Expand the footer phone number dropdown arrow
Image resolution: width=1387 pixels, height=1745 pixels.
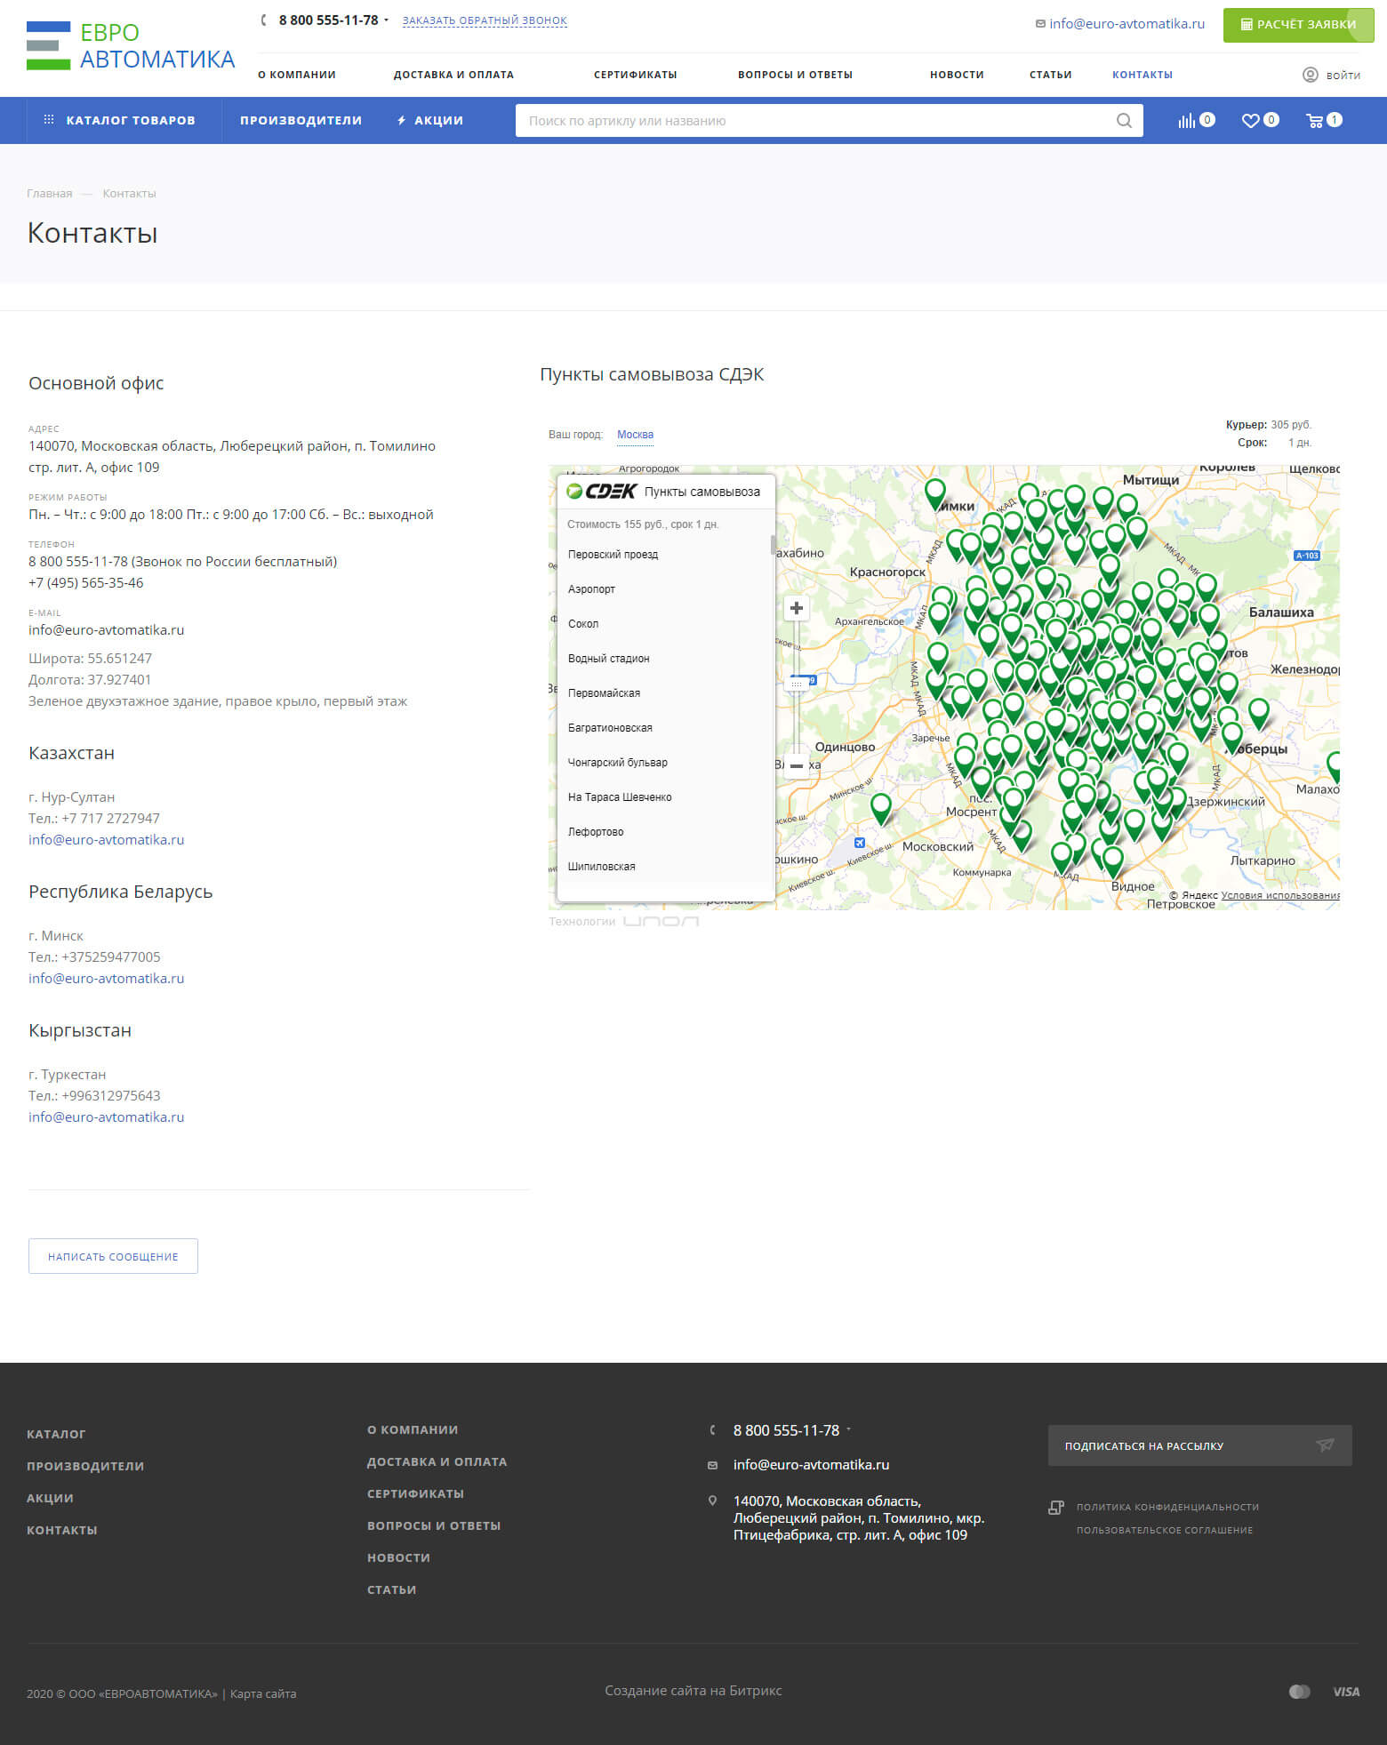coord(848,1429)
